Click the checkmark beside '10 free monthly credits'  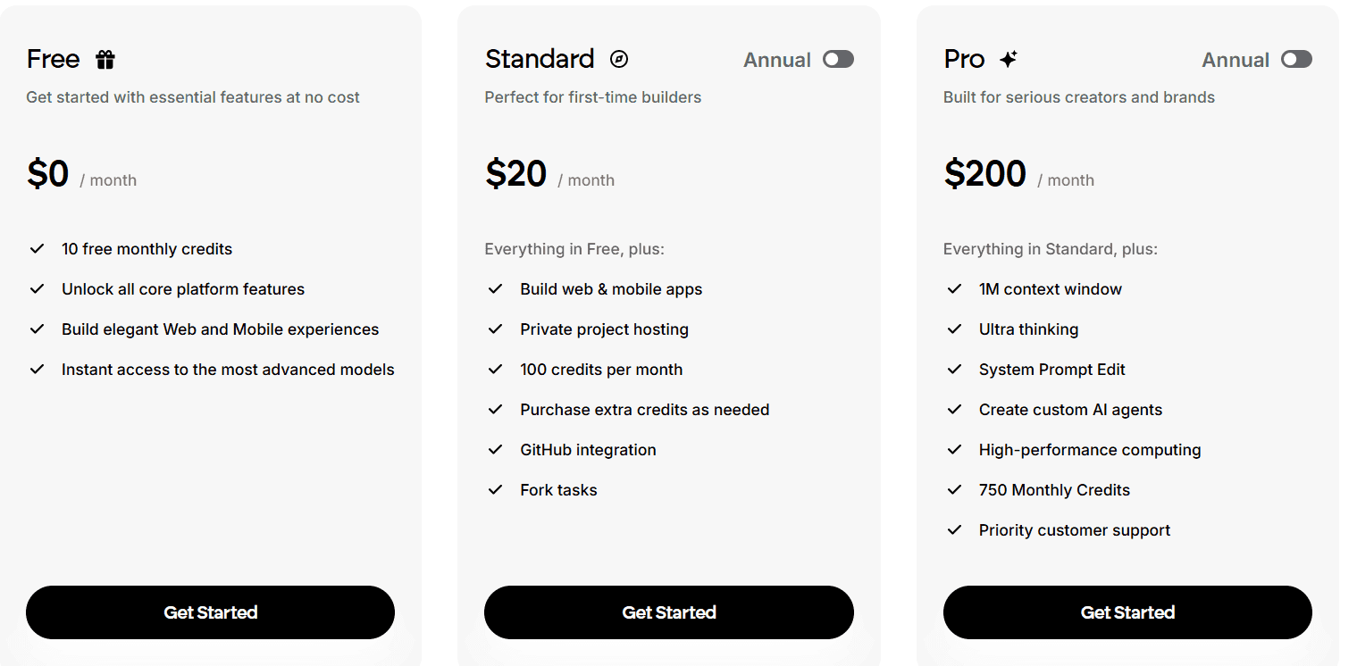38,248
